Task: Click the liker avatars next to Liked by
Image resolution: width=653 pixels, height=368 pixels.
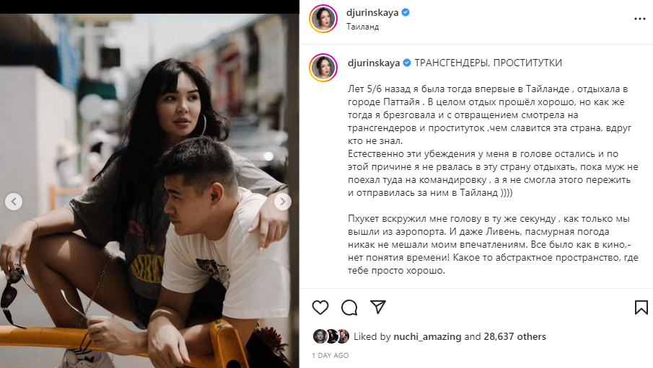Action: tap(331, 336)
